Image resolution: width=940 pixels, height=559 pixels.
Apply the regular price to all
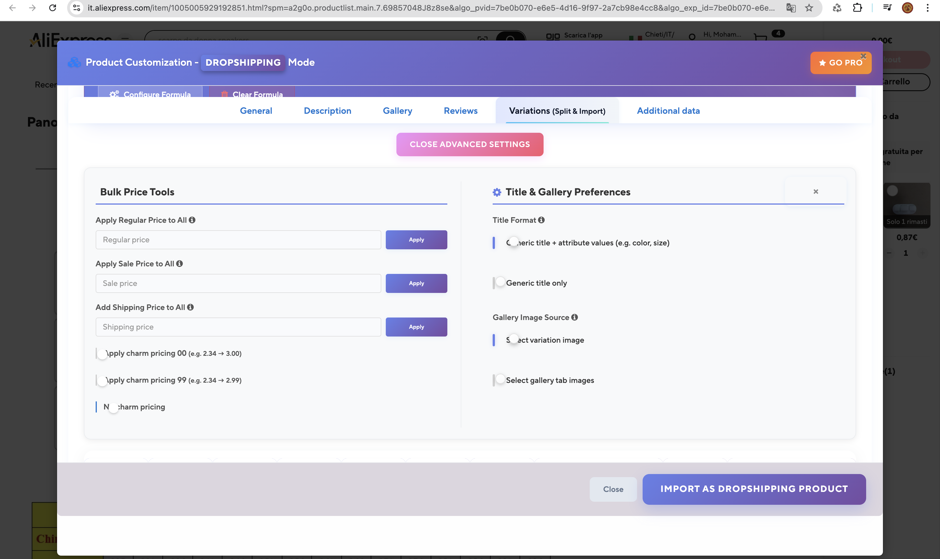pos(416,240)
